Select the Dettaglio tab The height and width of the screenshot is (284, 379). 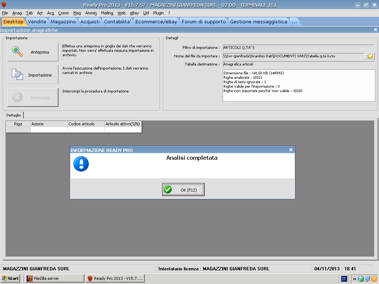pyautogui.click(x=14, y=115)
